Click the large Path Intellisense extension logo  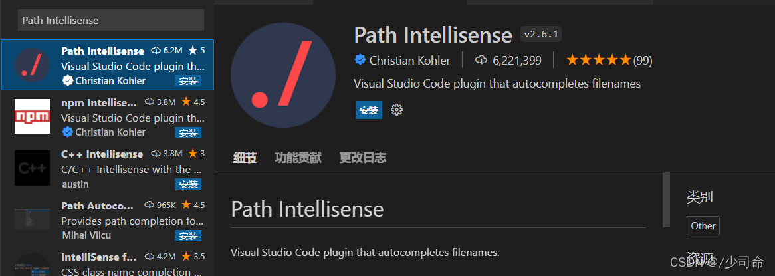pos(283,75)
